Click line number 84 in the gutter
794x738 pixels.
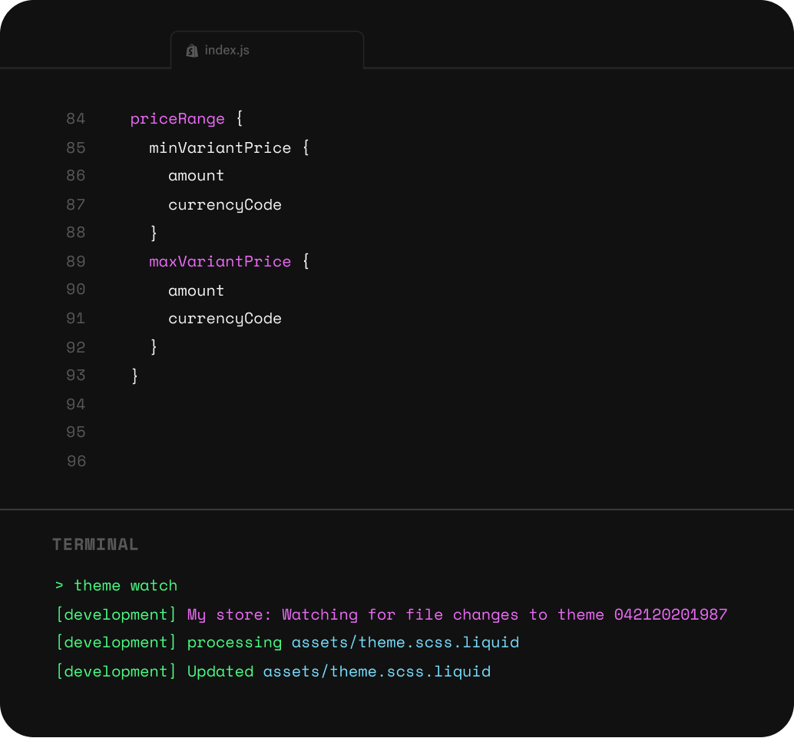[x=76, y=119]
